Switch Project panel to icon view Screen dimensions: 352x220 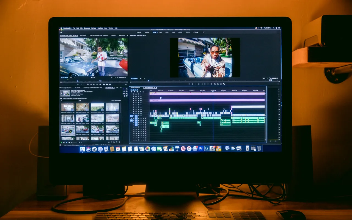[x=67, y=142]
